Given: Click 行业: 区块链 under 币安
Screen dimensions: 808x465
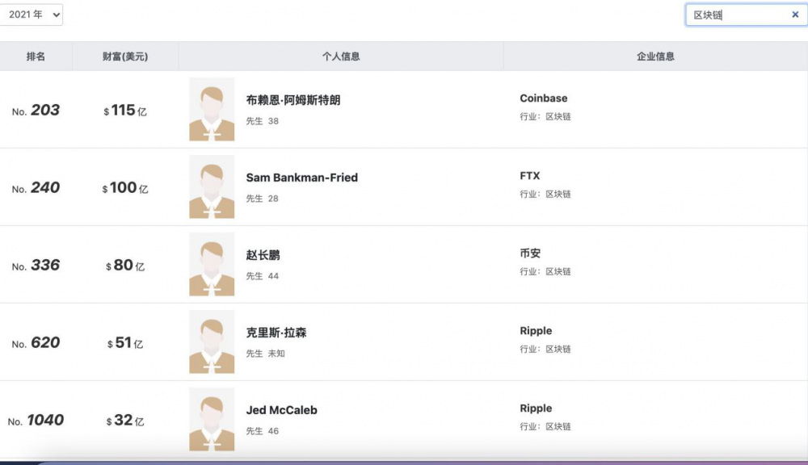Looking at the screenshot, I should click(545, 272).
